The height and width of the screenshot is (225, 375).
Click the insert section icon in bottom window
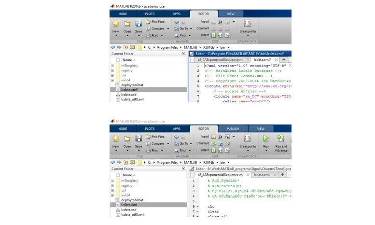(x=214, y=137)
